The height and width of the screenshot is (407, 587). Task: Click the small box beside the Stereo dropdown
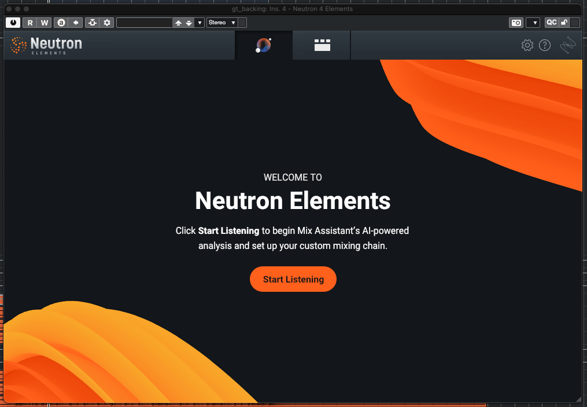point(242,23)
